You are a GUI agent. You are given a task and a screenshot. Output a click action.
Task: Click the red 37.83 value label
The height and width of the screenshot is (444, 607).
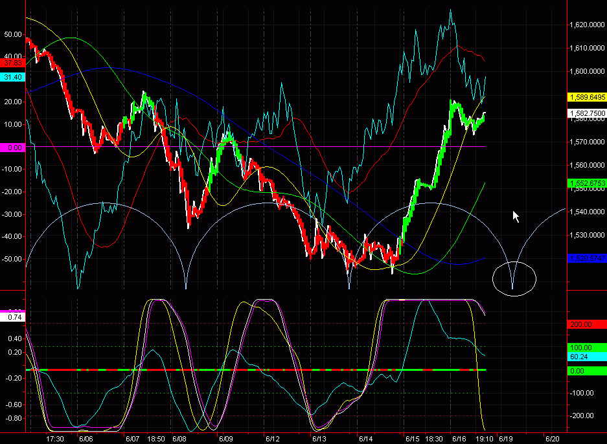(13, 63)
